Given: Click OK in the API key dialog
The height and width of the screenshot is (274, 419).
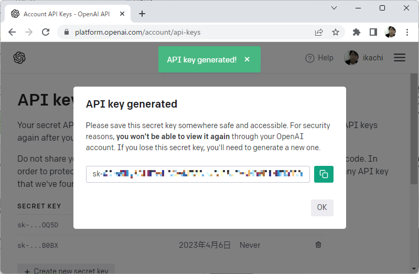Looking at the screenshot, I should (x=321, y=207).
